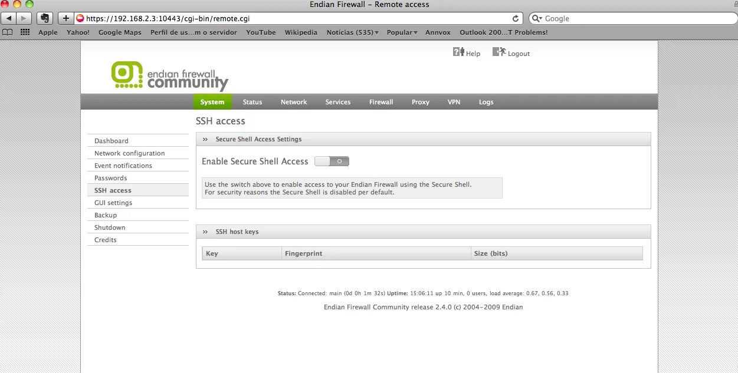
Task: Click the Evernote elephant toolbar icon
Action: [x=45, y=18]
